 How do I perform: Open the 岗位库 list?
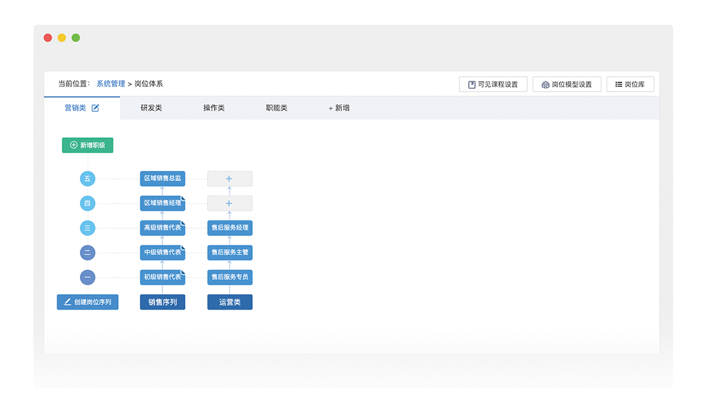point(630,84)
